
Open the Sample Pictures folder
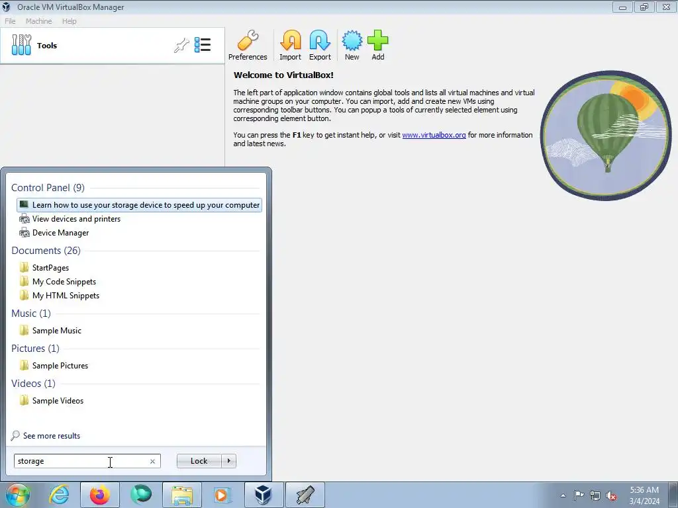coord(54,365)
